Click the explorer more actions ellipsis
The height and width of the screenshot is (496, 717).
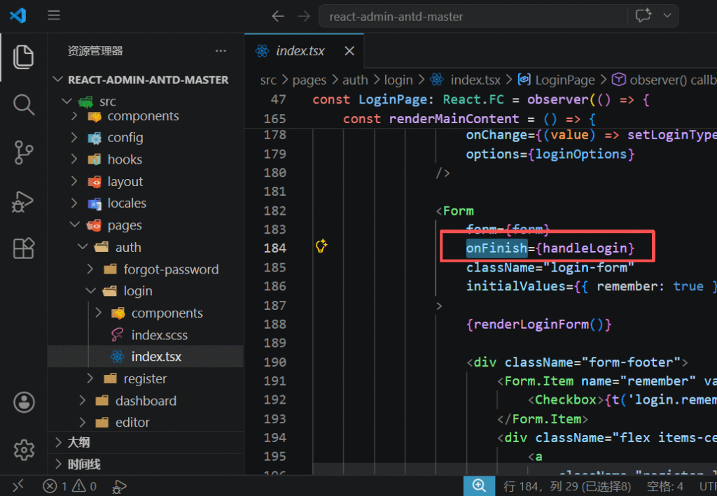221,51
